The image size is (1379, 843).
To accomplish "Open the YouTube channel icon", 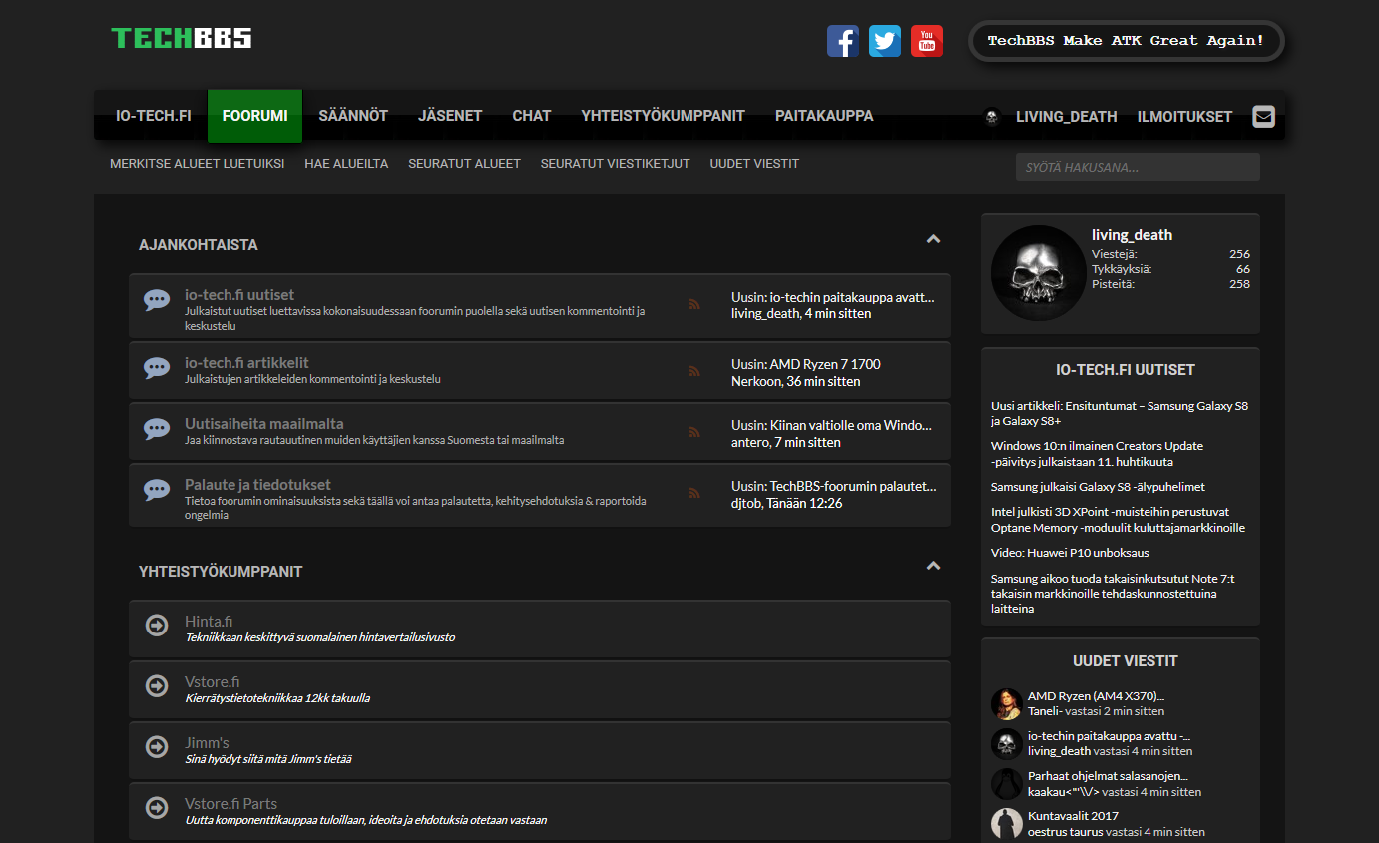I will pos(927,41).
